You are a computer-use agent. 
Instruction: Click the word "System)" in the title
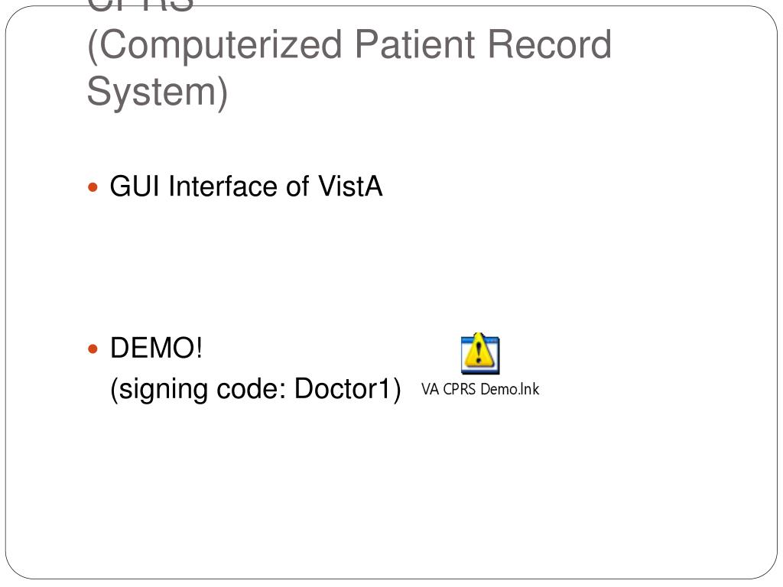click(158, 92)
